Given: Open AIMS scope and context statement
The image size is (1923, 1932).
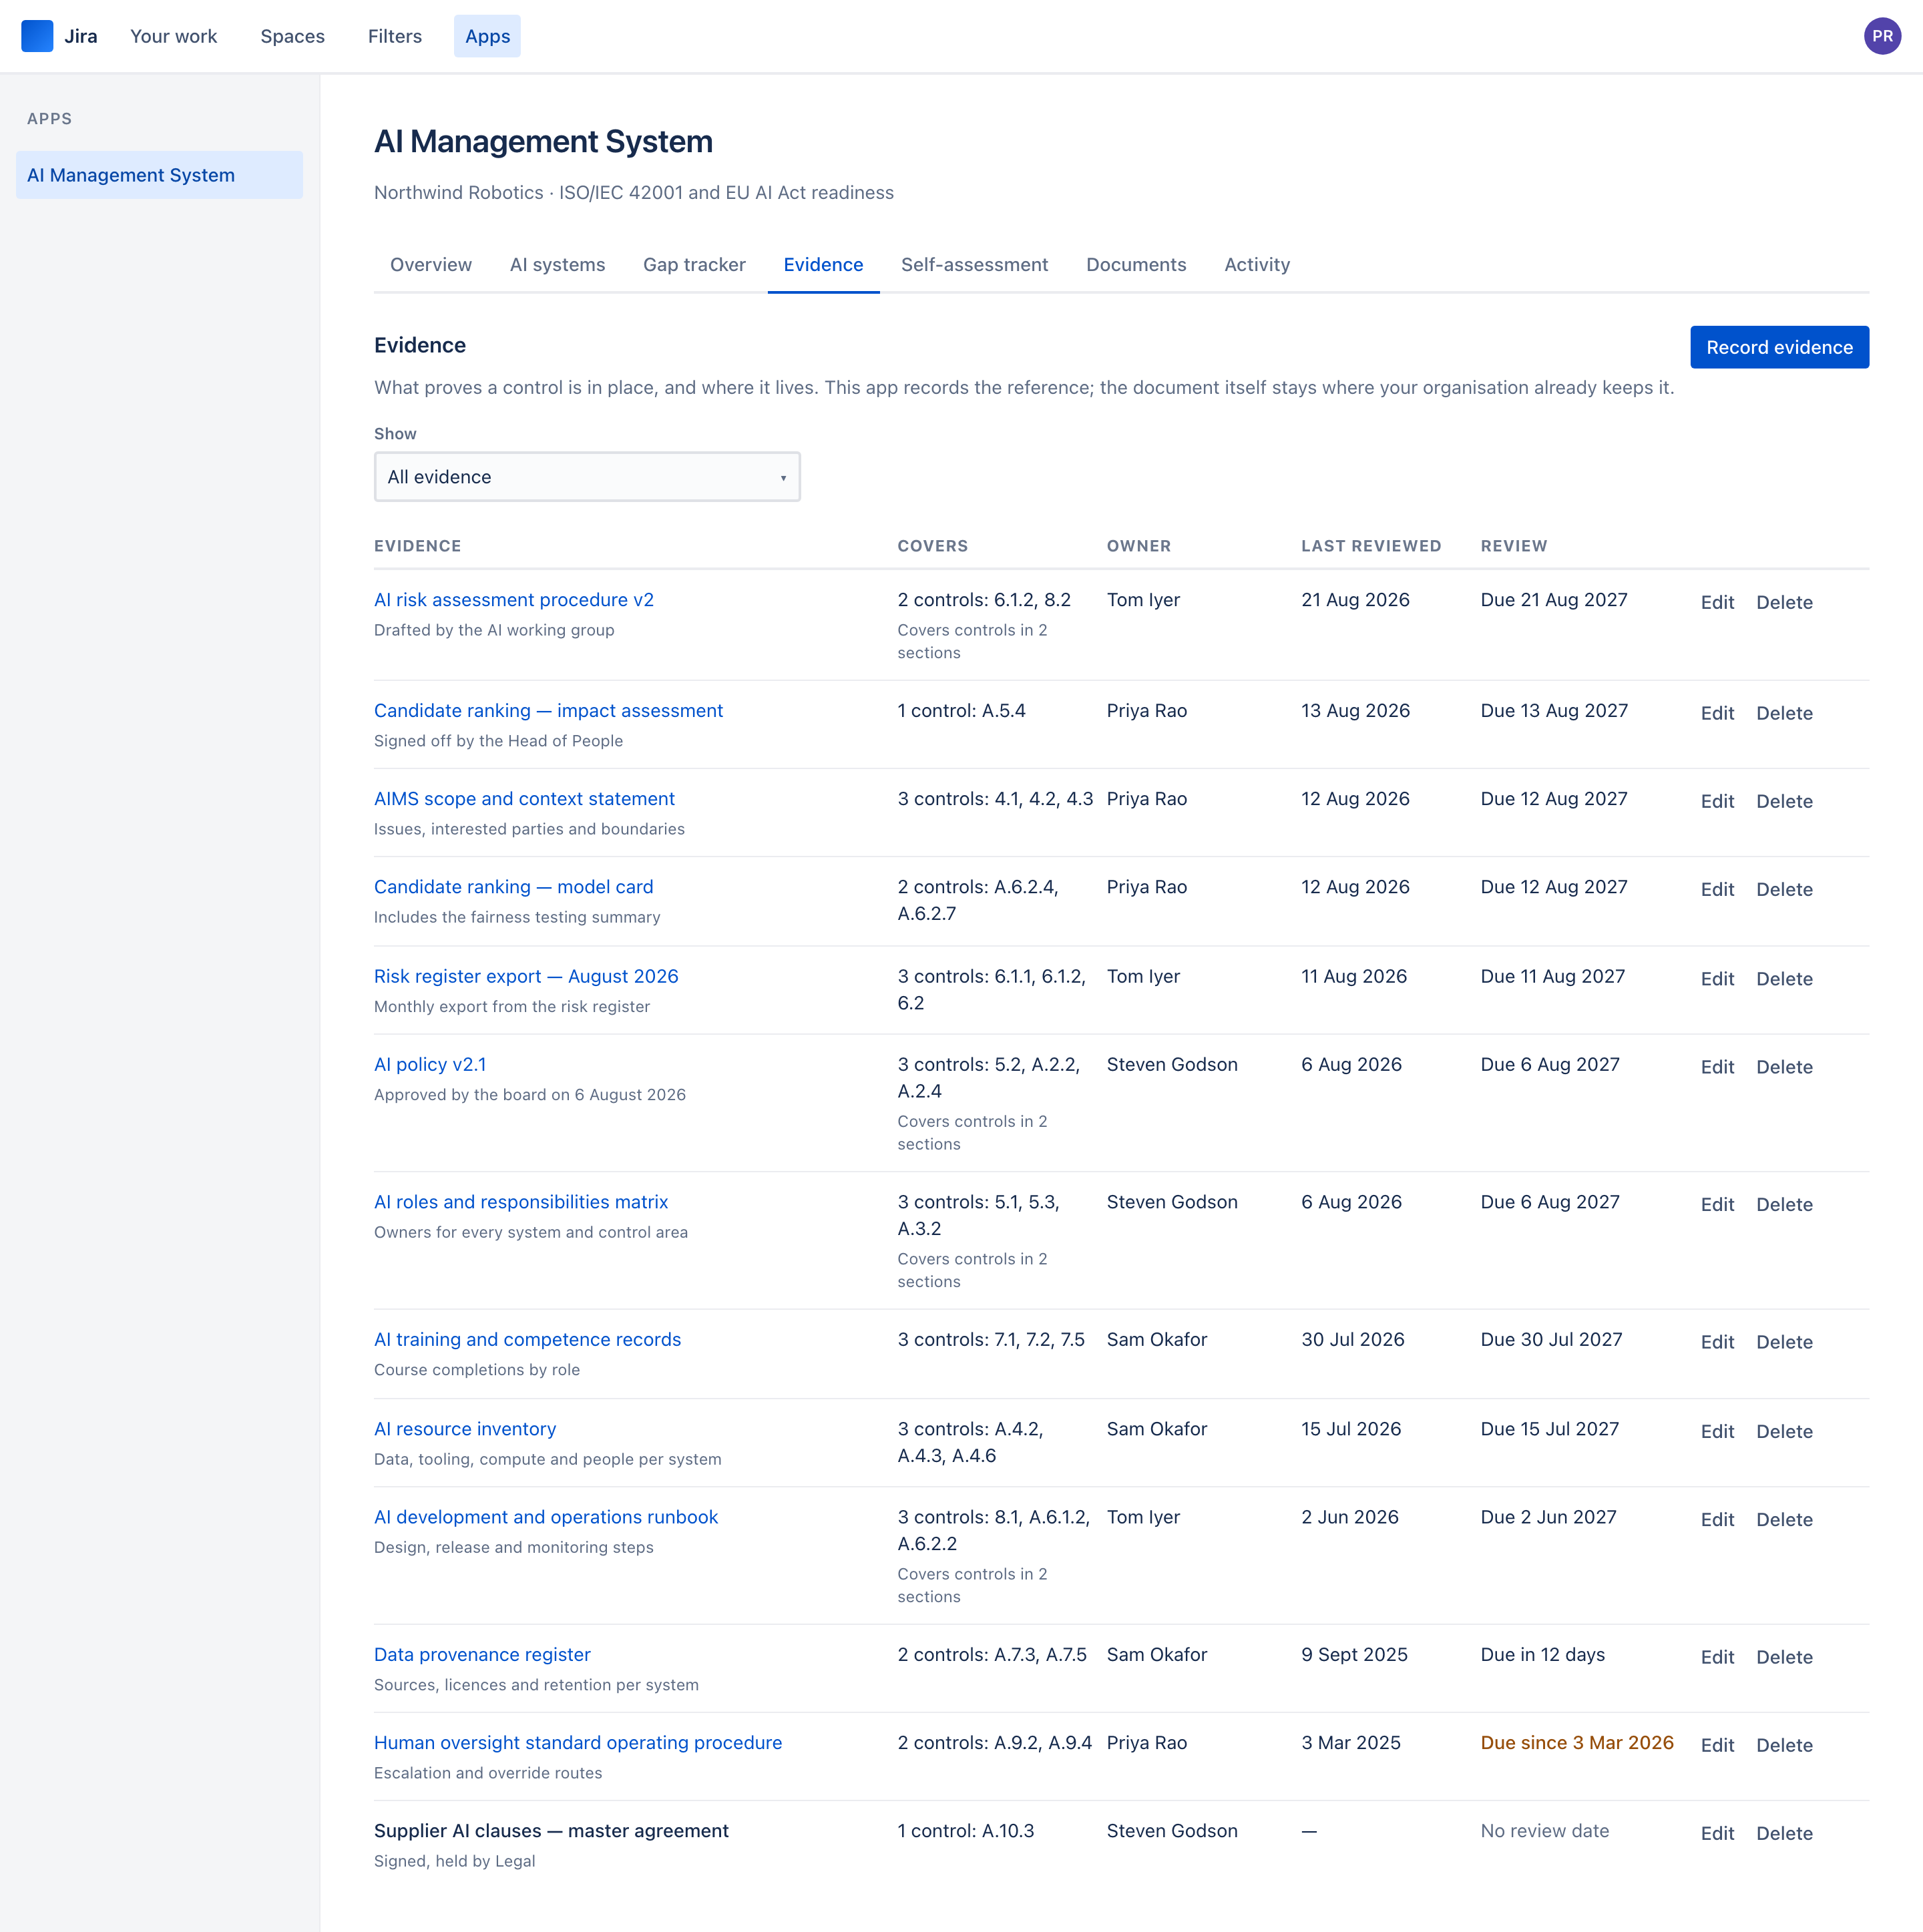Looking at the screenshot, I should [524, 799].
